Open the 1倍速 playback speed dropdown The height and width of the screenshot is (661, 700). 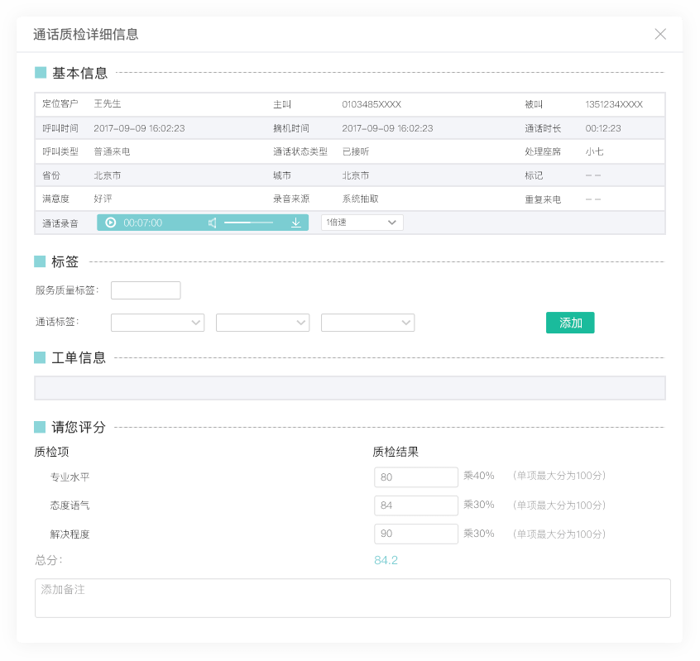point(362,223)
